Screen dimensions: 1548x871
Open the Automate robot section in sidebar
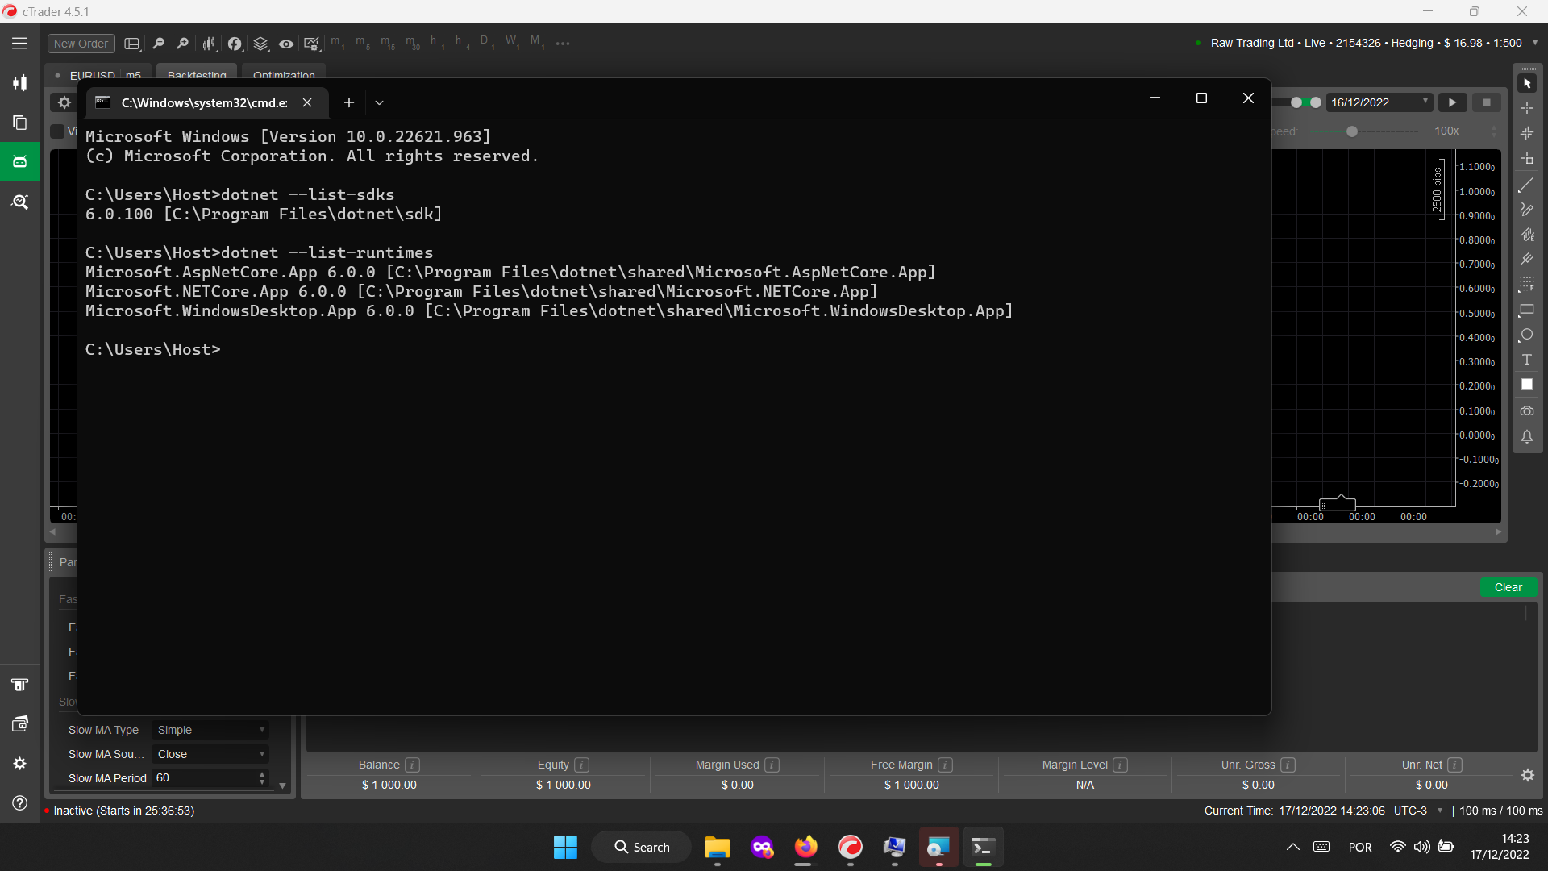coord(20,161)
